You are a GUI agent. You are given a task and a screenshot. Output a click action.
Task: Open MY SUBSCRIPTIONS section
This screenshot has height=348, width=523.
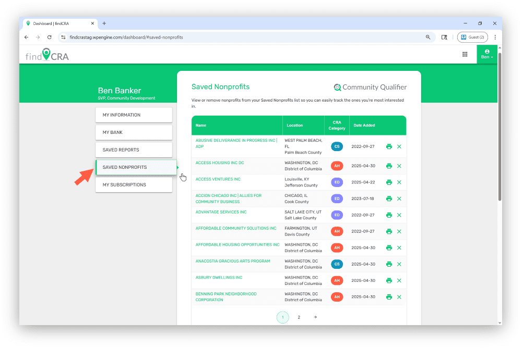[x=134, y=185]
